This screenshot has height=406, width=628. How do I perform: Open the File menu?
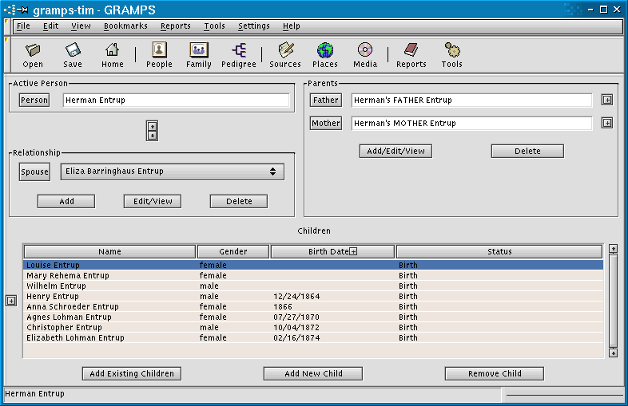tap(23, 26)
